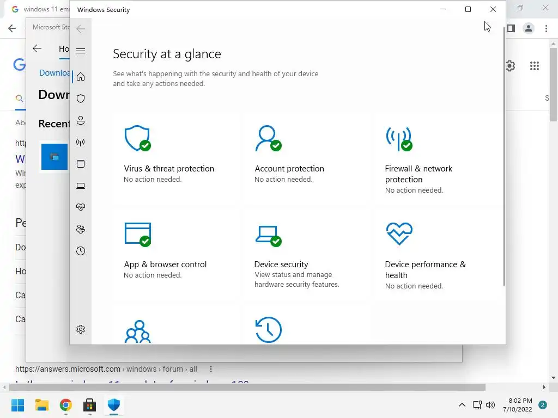Toggle Chrome side panel icon
The height and width of the screenshot is (418, 558).
click(x=511, y=28)
